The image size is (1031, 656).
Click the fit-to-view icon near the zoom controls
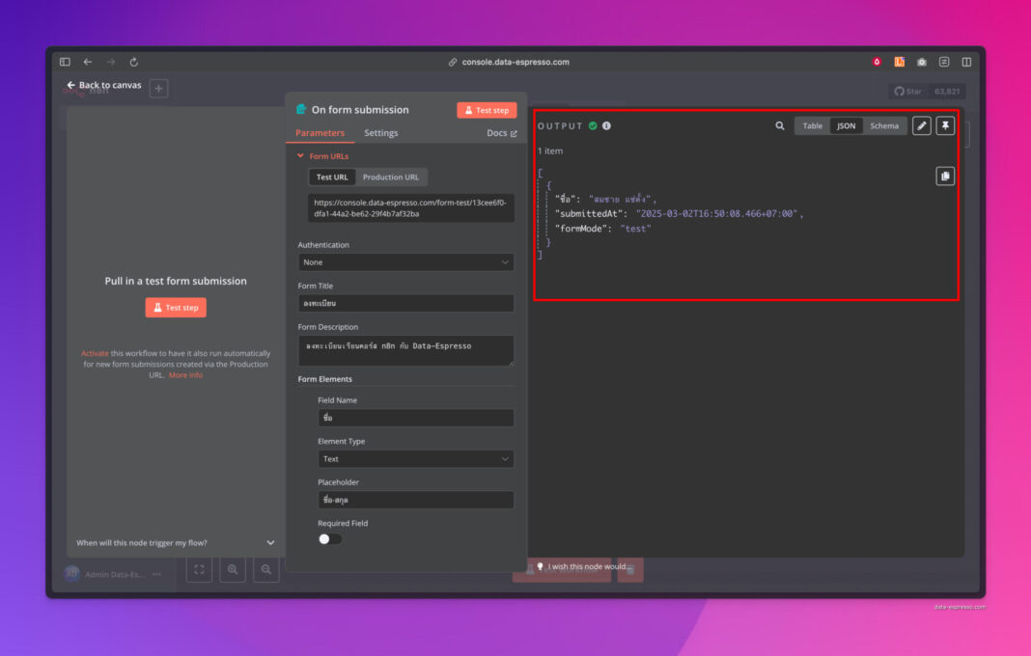199,570
